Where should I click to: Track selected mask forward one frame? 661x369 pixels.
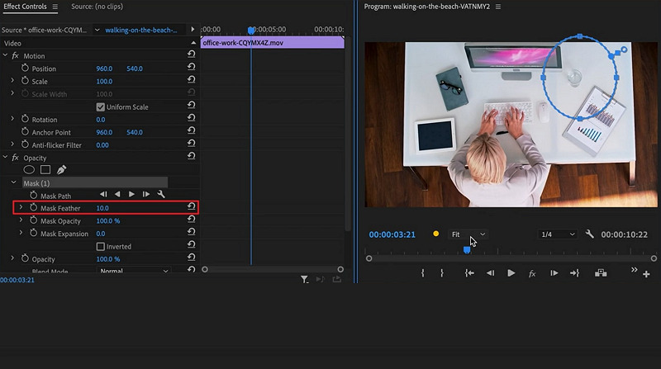(x=146, y=194)
